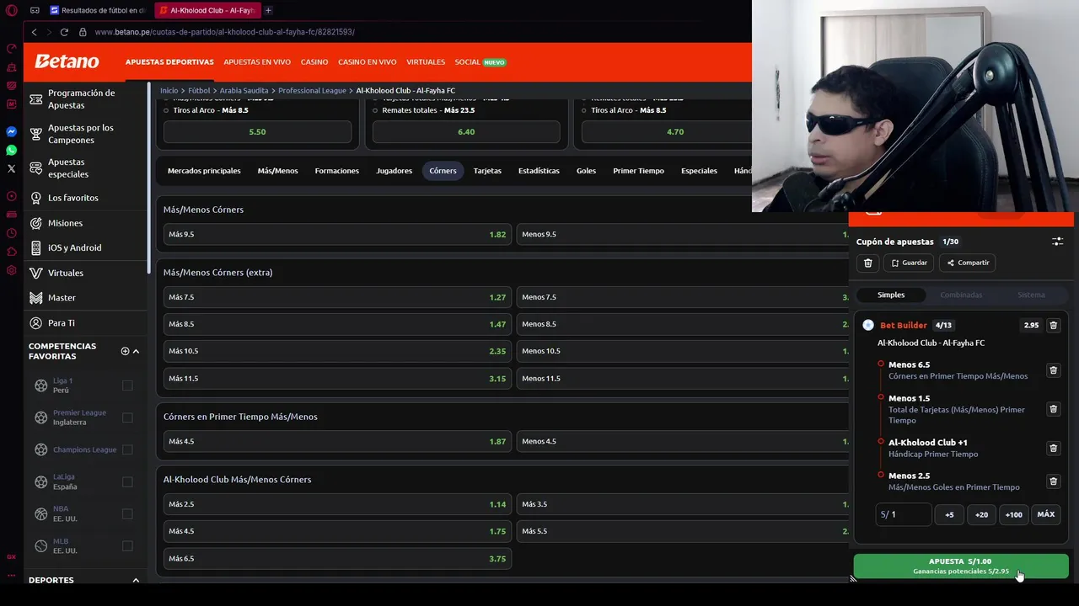
Task: Check the Liga 1 Perú checkbox
Action: tap(127, 385)
